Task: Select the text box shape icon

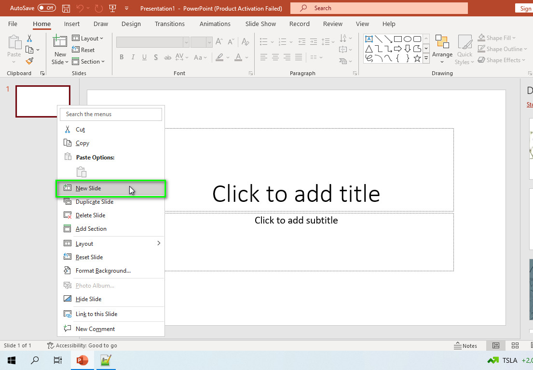Action: (x=369, y=39)
